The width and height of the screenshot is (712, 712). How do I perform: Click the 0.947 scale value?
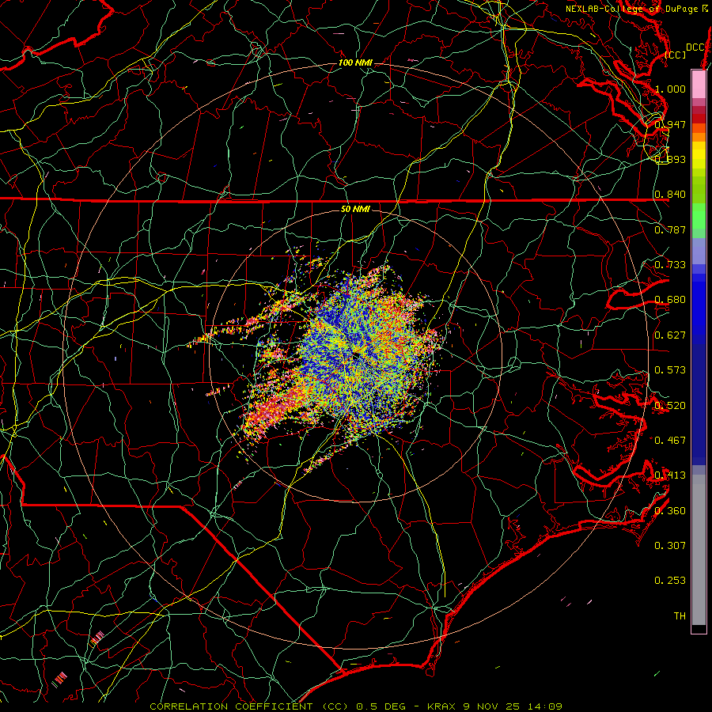[670, 124]
